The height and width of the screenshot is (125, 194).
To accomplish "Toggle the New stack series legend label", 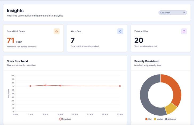I will pos(66,119).
